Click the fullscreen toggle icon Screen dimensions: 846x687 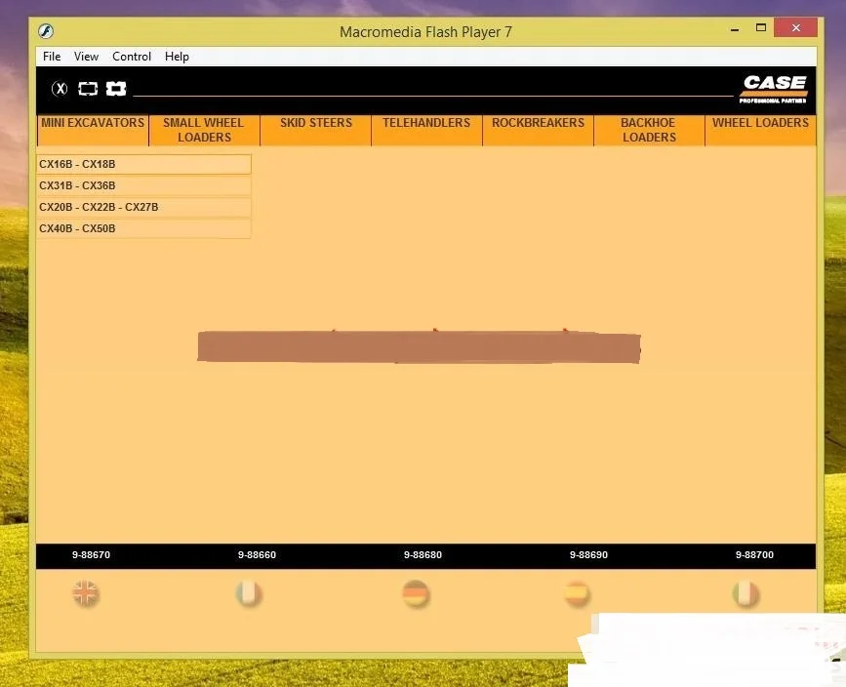[x=115, y=89]
